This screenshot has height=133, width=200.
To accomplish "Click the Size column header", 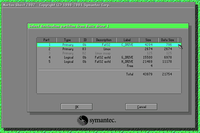I will (148, 40).
